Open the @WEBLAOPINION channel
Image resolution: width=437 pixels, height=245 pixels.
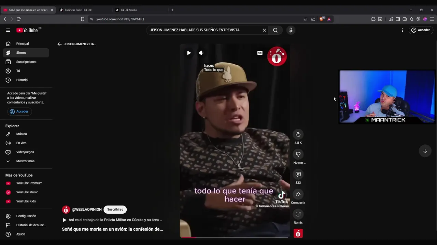[87, 210]
